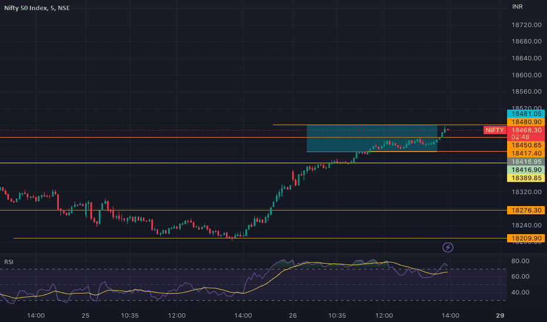Click the date 25 on time axis
547x322 pixels.
tap(86, 316)
